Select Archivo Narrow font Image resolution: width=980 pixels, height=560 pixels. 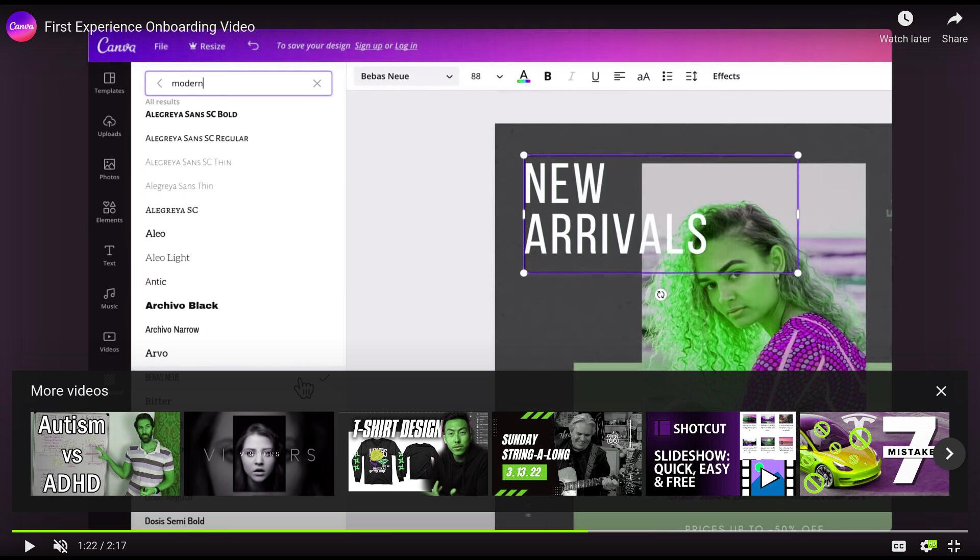pos(172,330)
